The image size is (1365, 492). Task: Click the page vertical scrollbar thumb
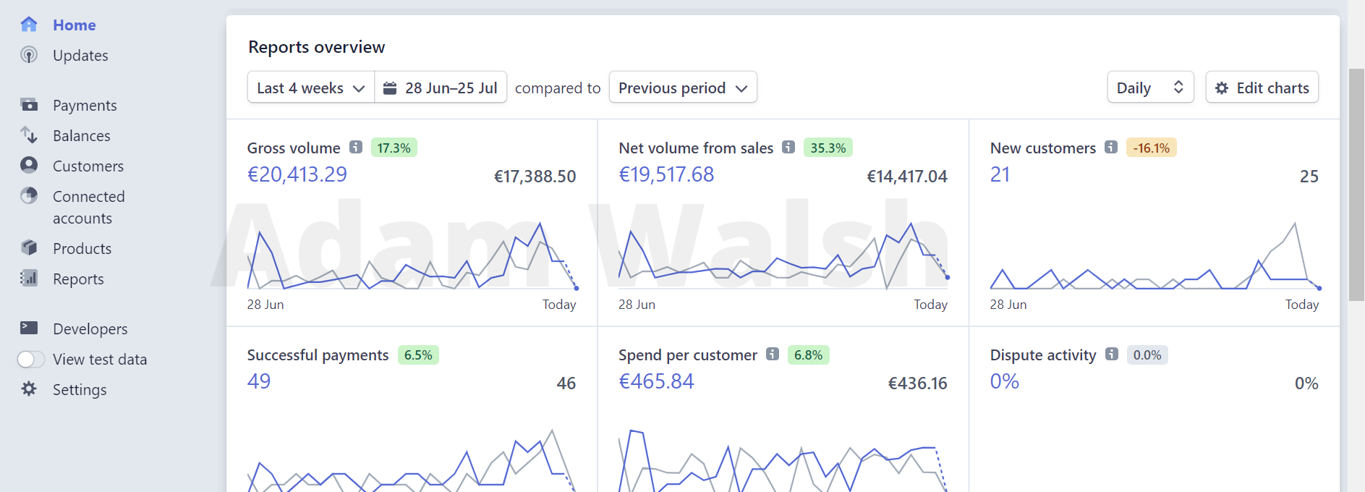click(1356, 184)
